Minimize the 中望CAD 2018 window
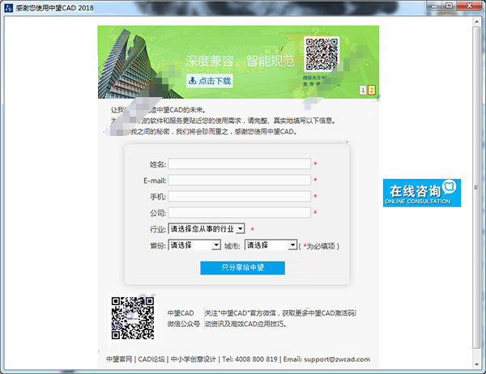 434,6
